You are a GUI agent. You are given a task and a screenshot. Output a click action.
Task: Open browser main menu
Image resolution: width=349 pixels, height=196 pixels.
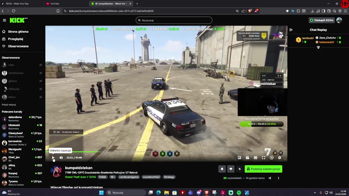point(345,11)
